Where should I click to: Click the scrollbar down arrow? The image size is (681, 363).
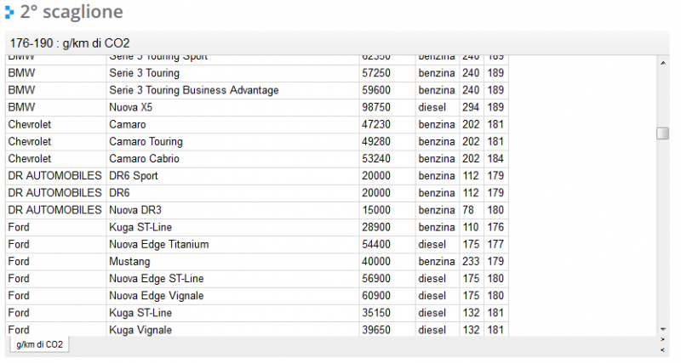pyautogui.click(x=663, y=330)
